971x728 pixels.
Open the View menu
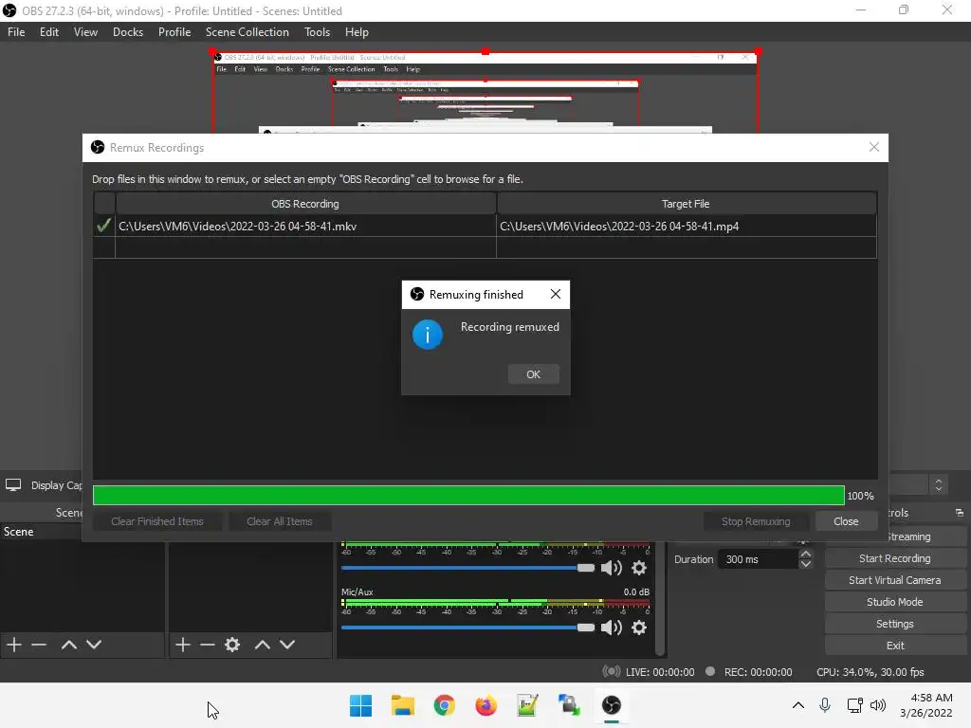pos(85,32)
